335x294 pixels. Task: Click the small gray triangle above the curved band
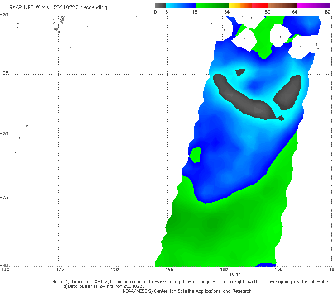pyautogui.click(x=240, y=72)
